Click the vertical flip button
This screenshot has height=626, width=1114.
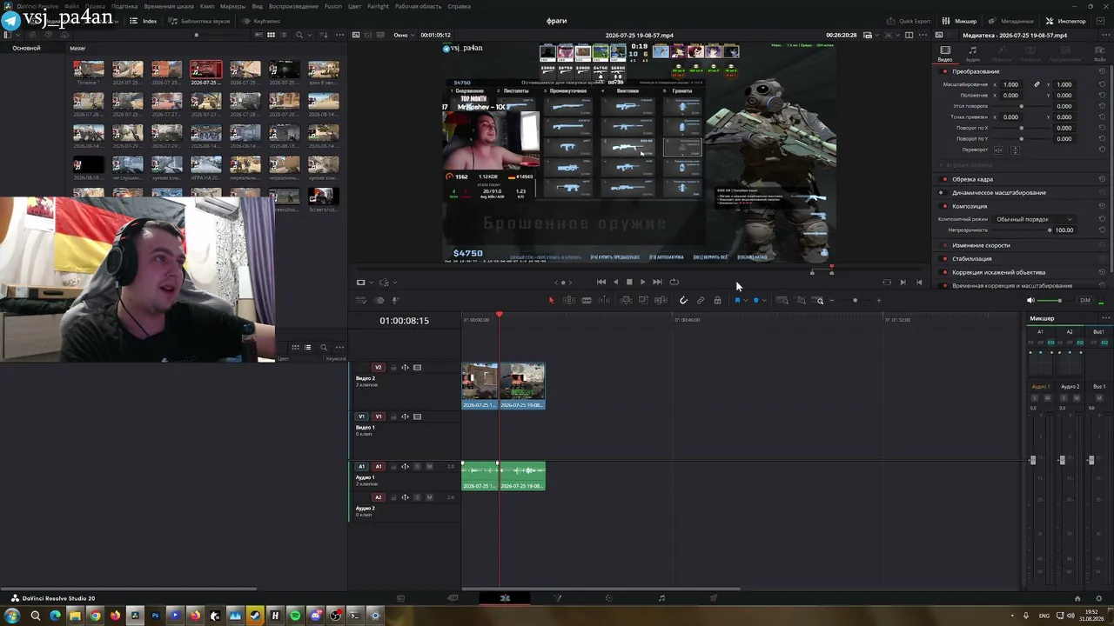pos(1015,150)
